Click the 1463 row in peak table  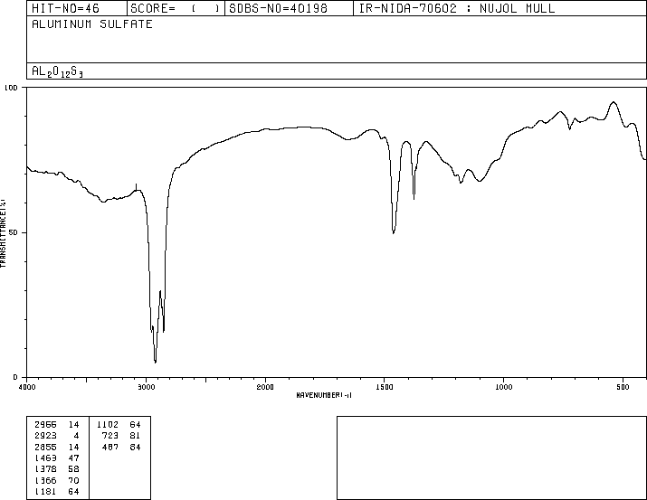coord(57,458)
